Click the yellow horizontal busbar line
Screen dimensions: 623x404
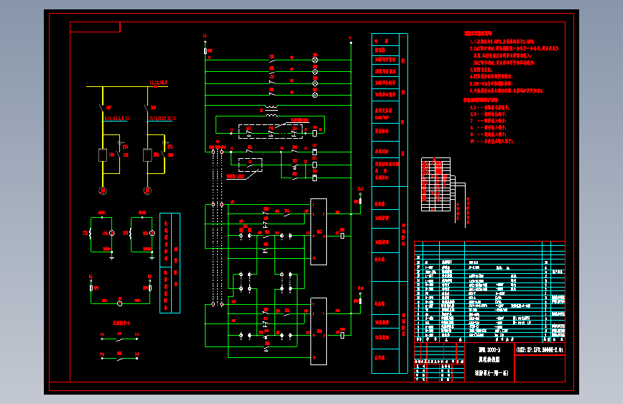tap(127, 86)
